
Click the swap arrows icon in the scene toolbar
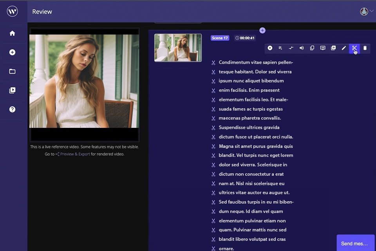(291, 48)
